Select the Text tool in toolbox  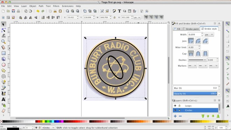3,99
